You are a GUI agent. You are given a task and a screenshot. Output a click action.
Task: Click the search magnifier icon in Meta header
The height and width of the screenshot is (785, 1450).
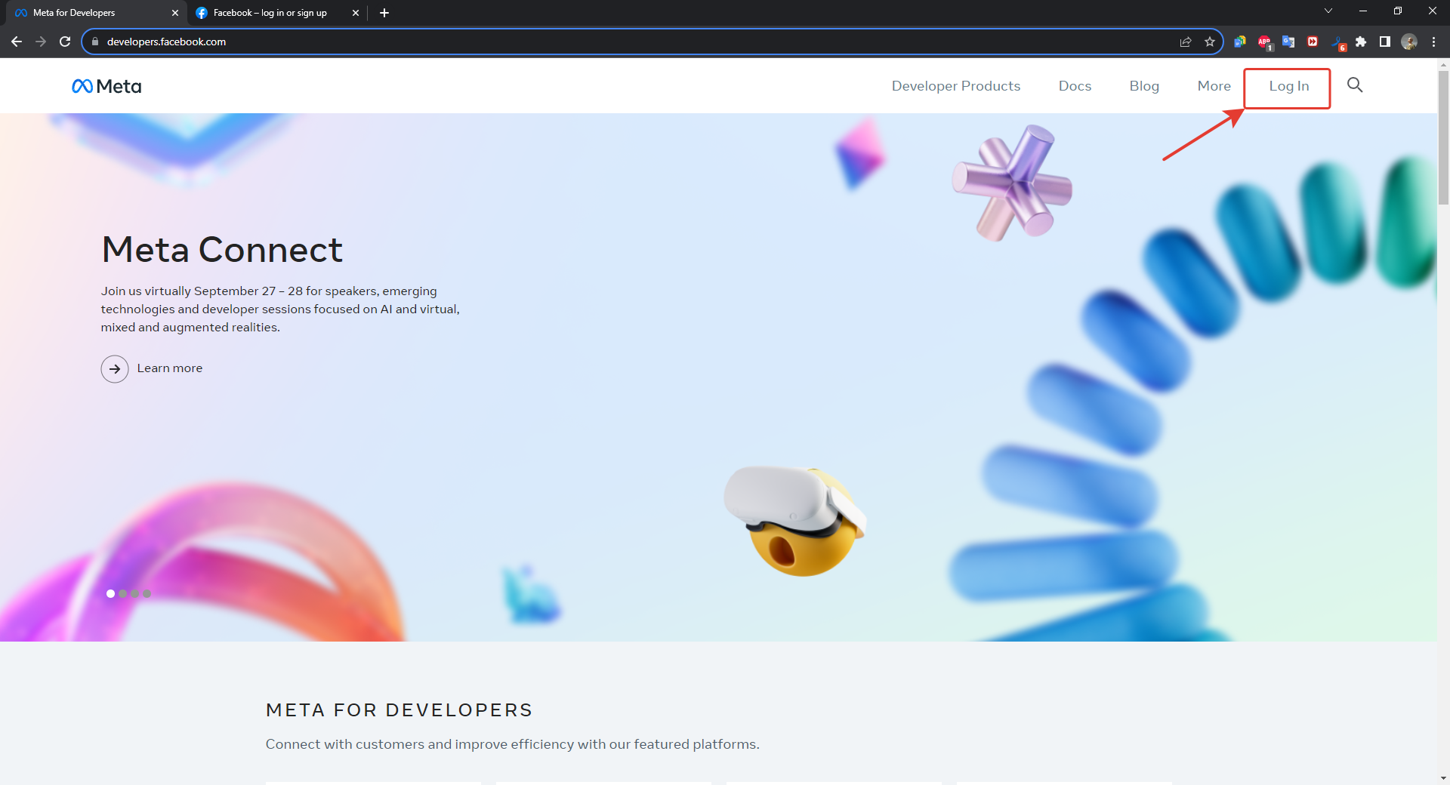pyautogui.click(x=1355, y=85)
